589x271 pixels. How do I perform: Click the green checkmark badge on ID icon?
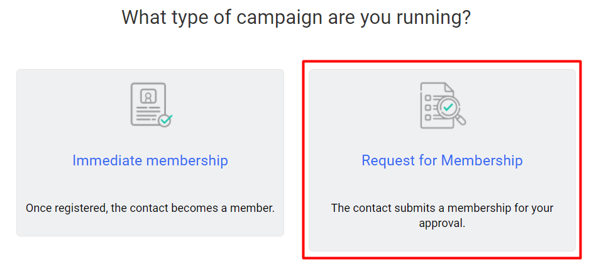click(165, 119)
